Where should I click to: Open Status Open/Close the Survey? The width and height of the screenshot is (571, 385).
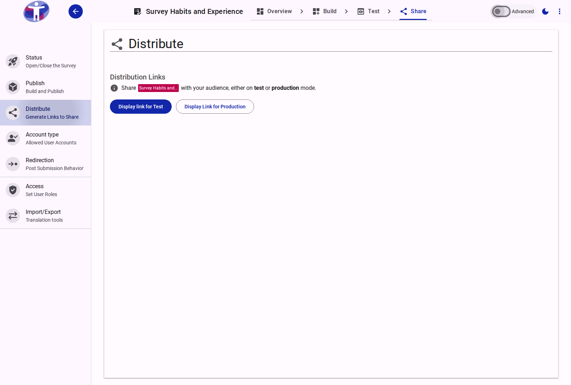click(x=46, y=61)
